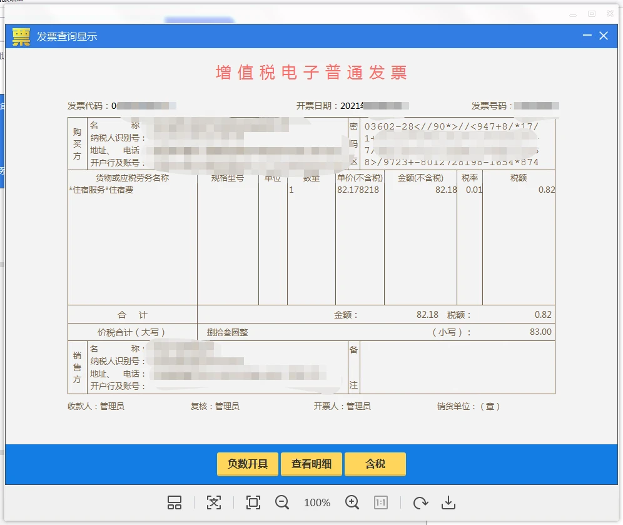Click the 捌拾叁圆整 amount in words

pos(227,332)
